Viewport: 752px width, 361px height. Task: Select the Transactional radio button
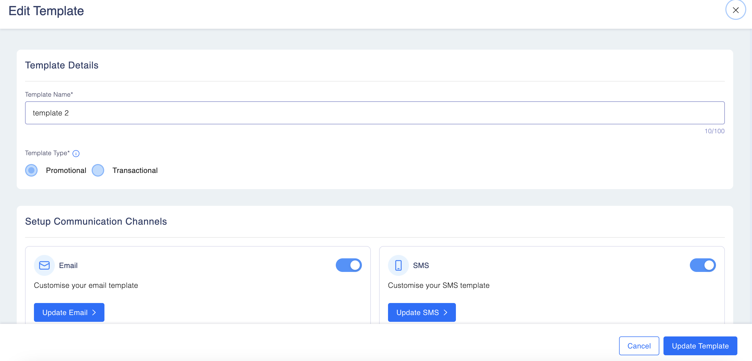coord(98,170)
